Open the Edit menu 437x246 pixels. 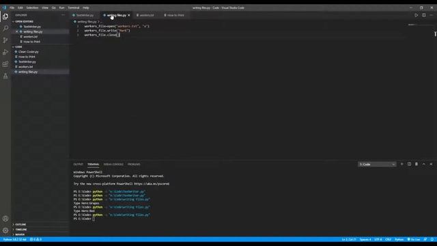tap(20, 8)
